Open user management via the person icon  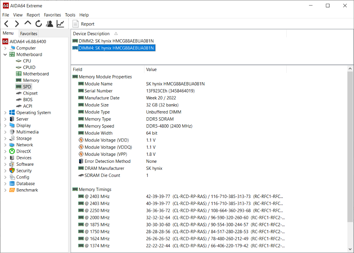[49, 24]
